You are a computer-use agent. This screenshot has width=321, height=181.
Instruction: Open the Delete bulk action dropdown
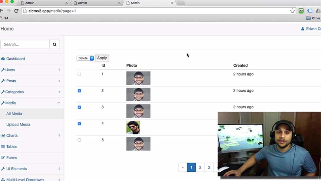(85, 58)
